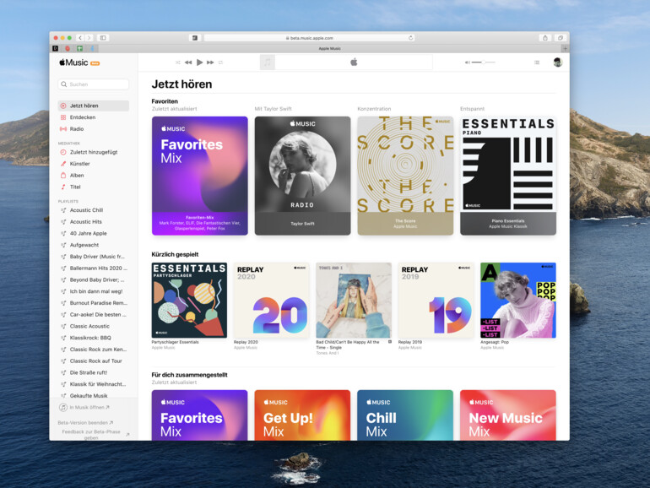Reload the page with the refresh icon

click(x=410, y=38)
